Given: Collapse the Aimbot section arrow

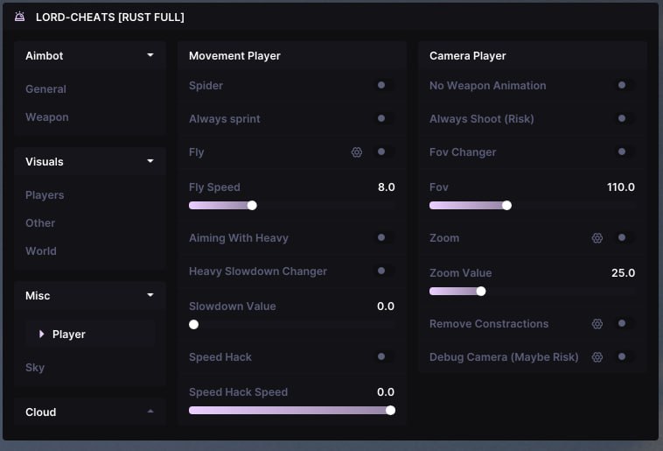Looking at the screenshot, I should pyautogui.click(x=150, y=55).
